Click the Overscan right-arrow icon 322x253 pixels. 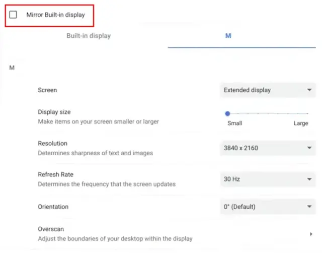311,234
